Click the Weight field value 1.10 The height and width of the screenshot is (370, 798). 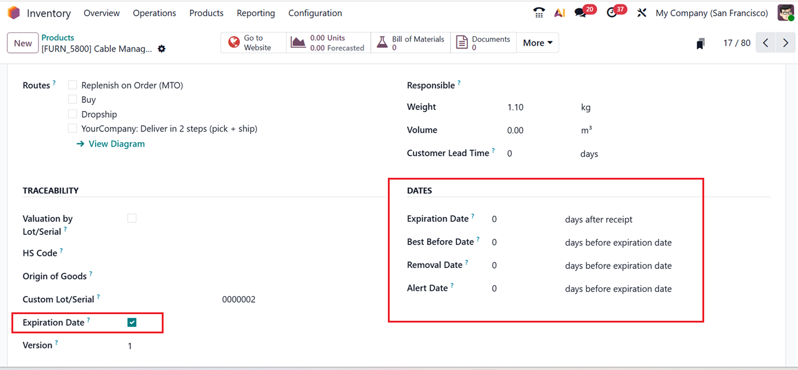(515, 108)
